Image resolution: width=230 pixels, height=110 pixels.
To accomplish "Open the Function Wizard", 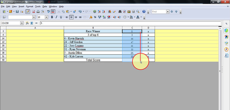I will point(27,23).
